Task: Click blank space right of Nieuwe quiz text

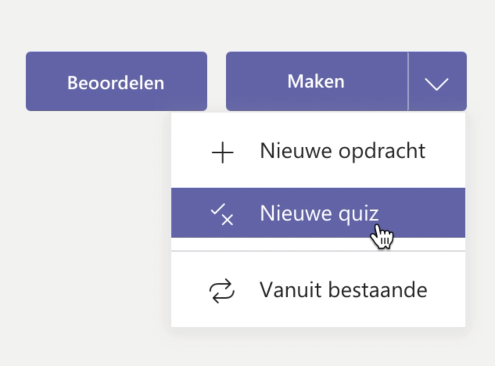Action: (430, 213)
